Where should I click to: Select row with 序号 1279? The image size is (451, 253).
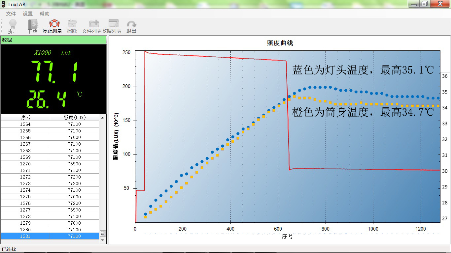[50, 223]
